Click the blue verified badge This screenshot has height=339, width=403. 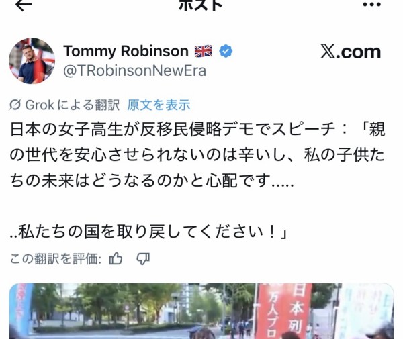(226, 51)
